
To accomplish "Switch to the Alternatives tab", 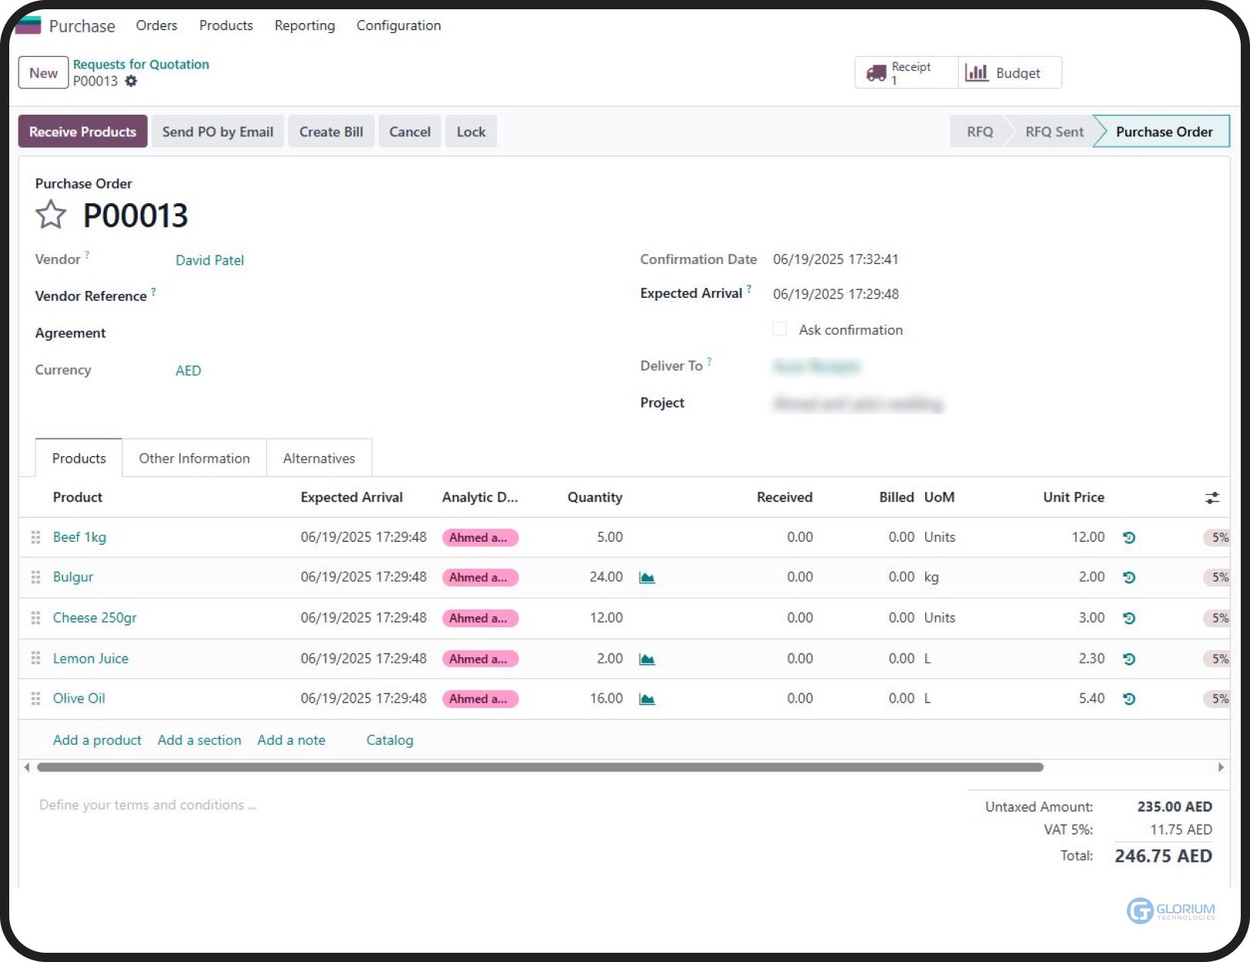I will click(x=319, y=458).
